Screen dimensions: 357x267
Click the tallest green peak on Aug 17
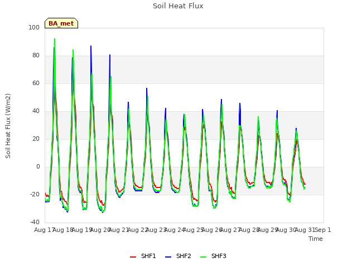coord(55,39)
